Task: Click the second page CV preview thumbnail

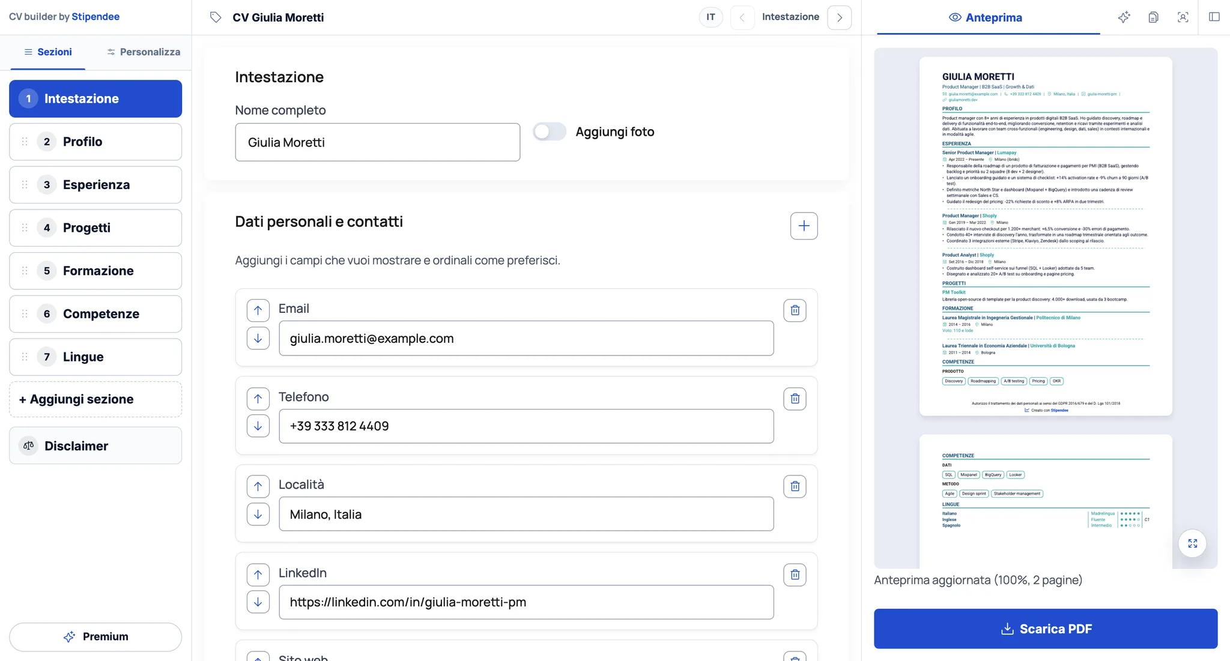Action: pos(1046,501)
